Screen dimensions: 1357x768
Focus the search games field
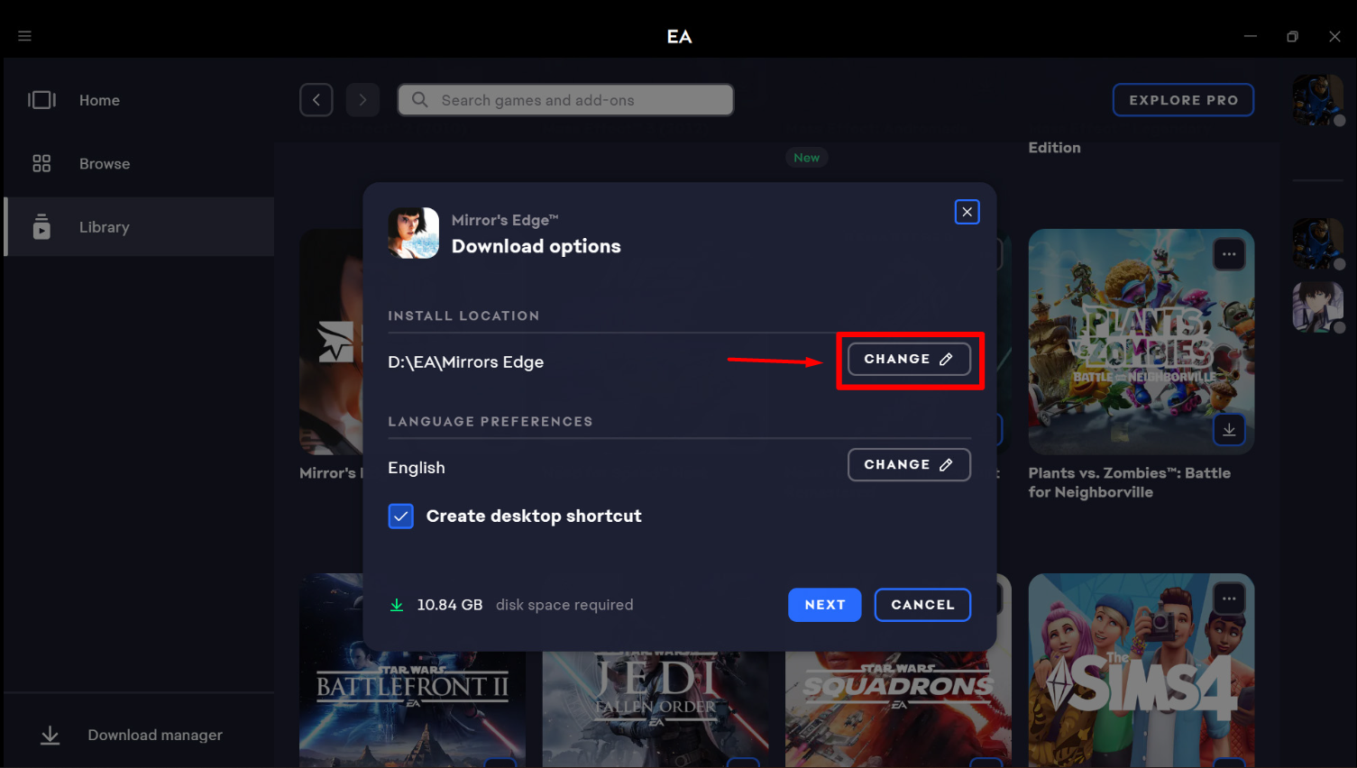click(566, 100)
